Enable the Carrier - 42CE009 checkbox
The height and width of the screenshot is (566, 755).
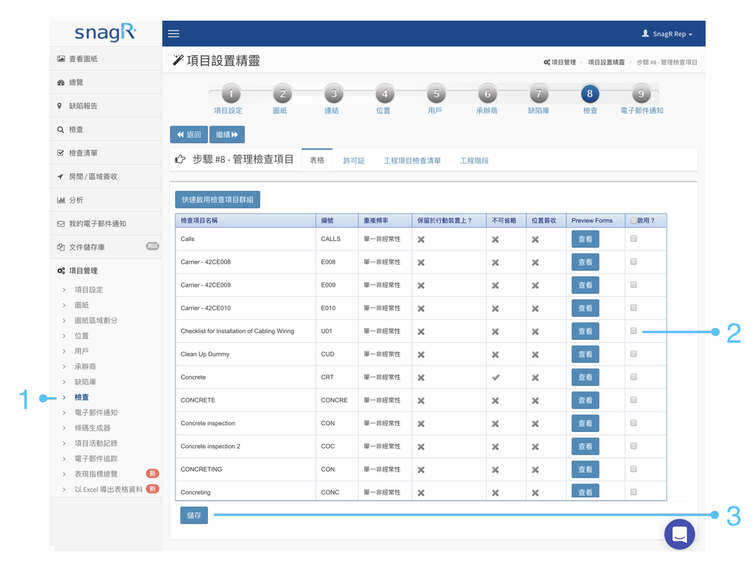coord(633,285)
